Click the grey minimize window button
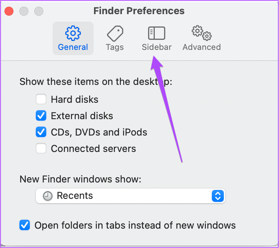This screenshot has width=279, height=248. [24, 11]
